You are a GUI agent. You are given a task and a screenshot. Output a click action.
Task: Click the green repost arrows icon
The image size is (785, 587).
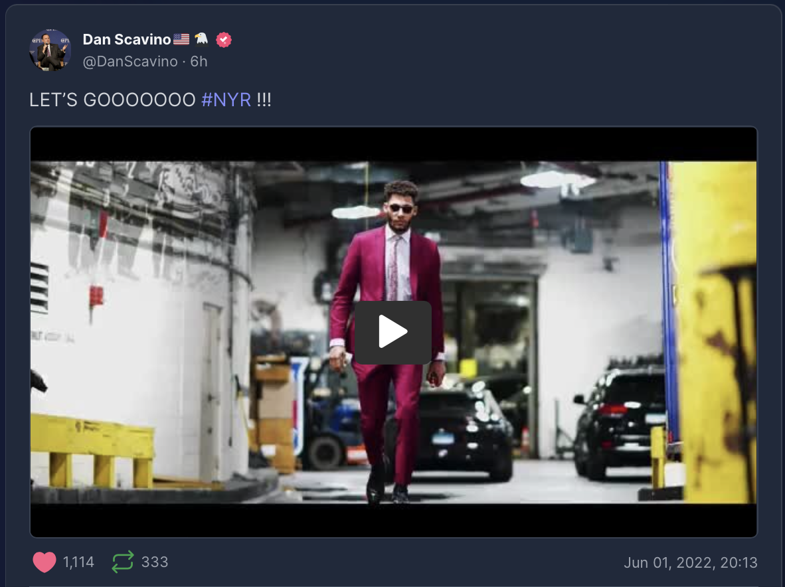point(123,562)
